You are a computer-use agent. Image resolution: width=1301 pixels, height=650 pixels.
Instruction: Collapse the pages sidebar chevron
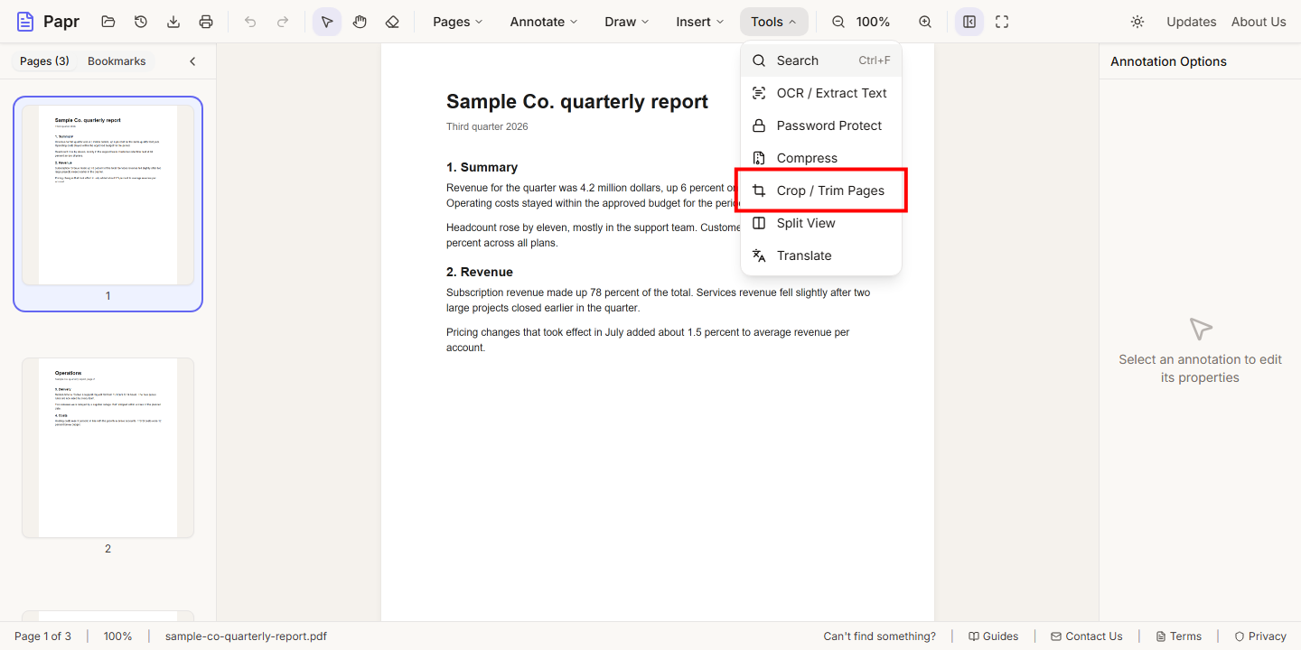pos(192,61)
